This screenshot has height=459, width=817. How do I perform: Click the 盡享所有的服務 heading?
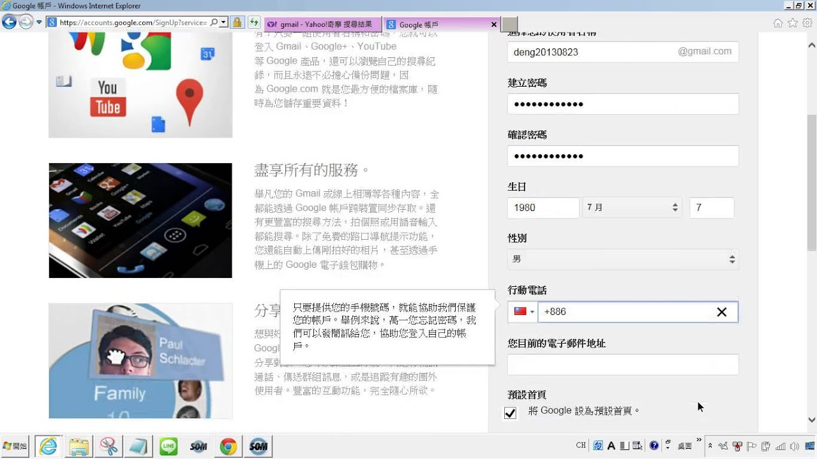click(312, 170)
